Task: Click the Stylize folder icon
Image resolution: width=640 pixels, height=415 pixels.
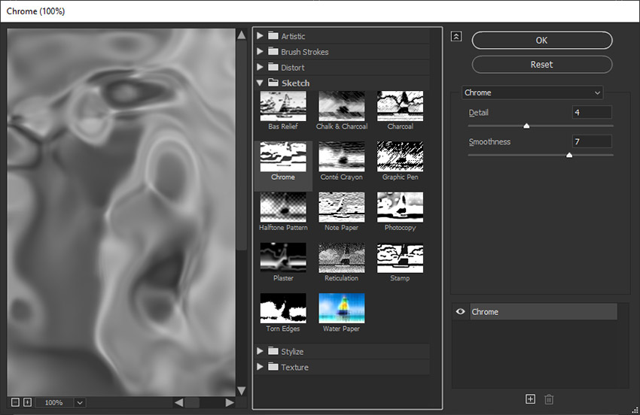Action: [x=273, y=350]
